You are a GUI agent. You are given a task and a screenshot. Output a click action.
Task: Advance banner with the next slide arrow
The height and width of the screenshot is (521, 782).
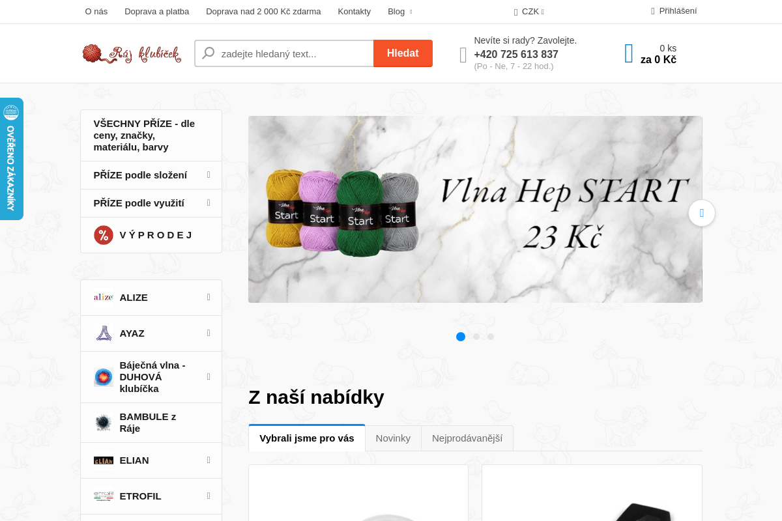702,213
